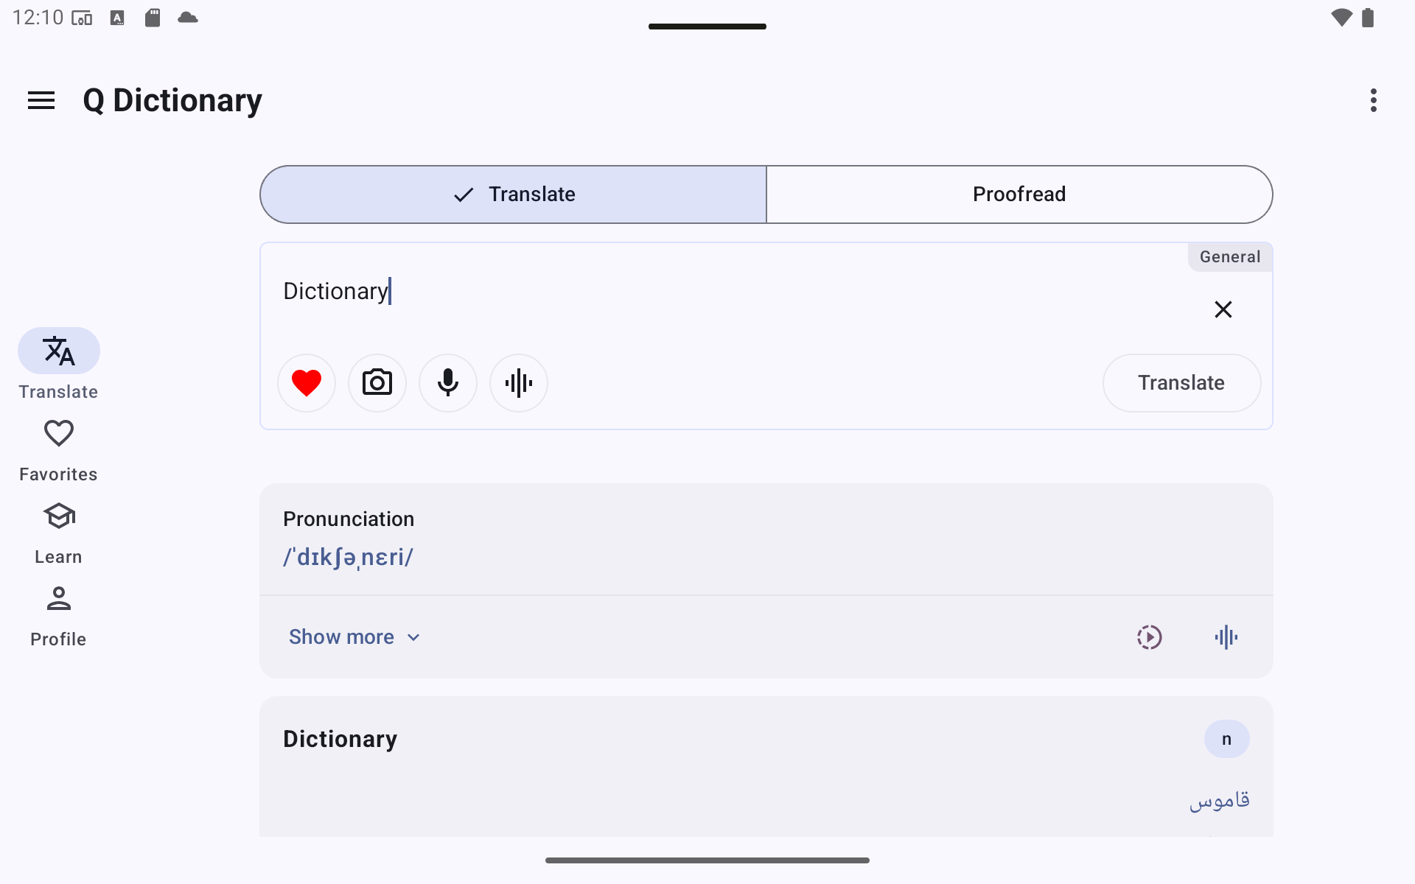Expand Show more in Pronunciation card
The image size is (1415, 884).
(x=354, y=637)
